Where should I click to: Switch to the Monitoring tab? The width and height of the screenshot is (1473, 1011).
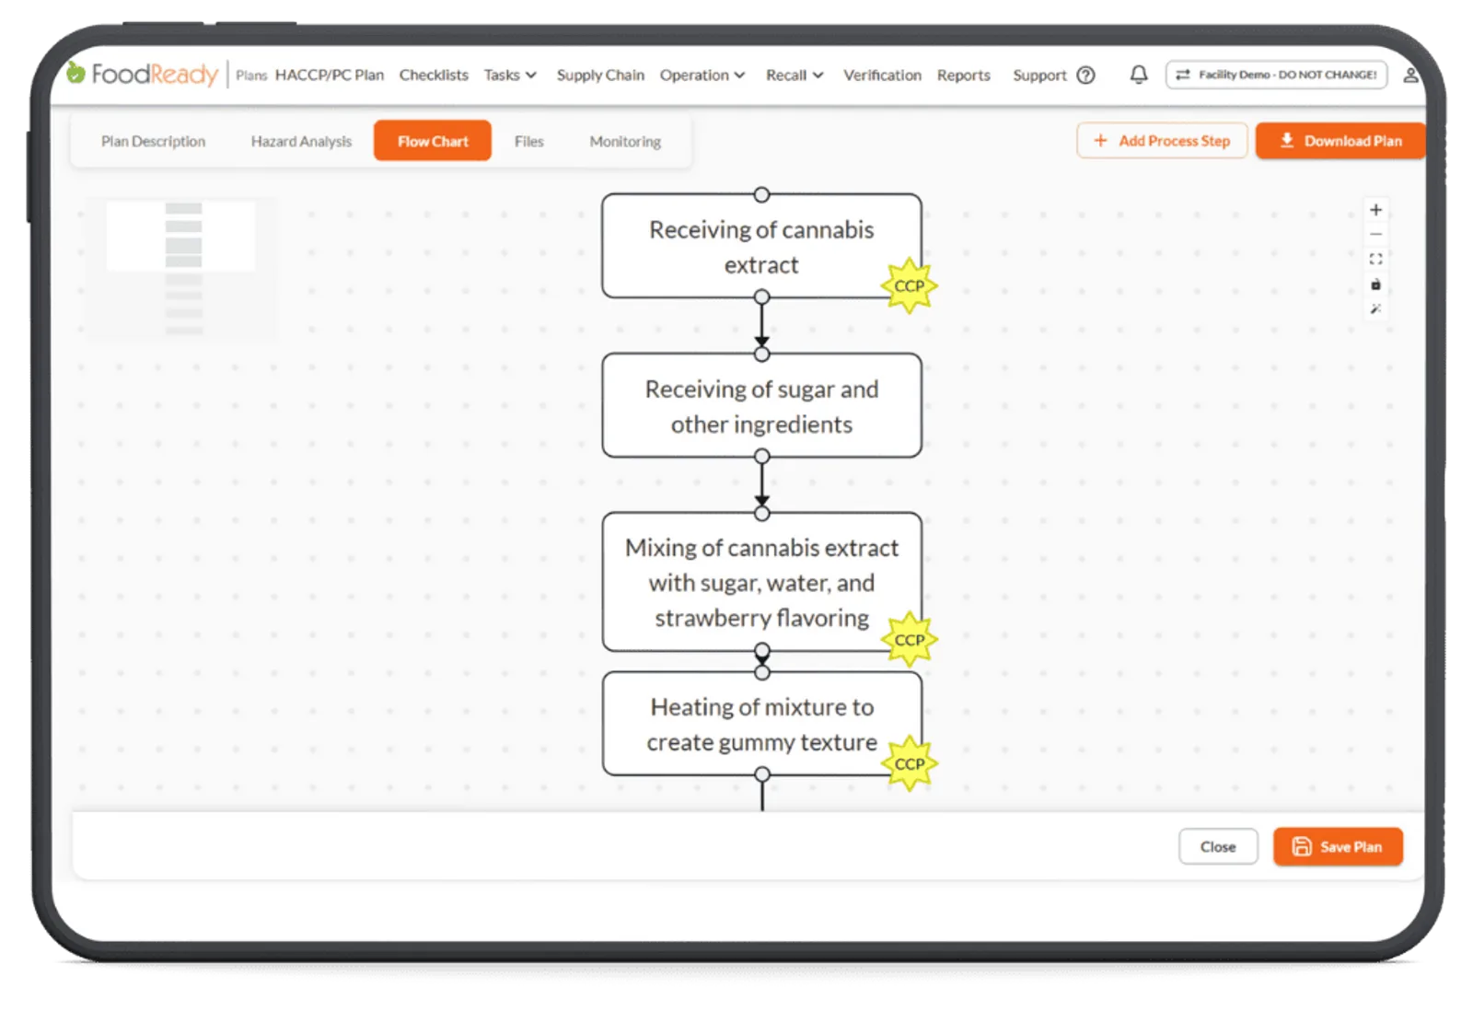coord(625,141)
